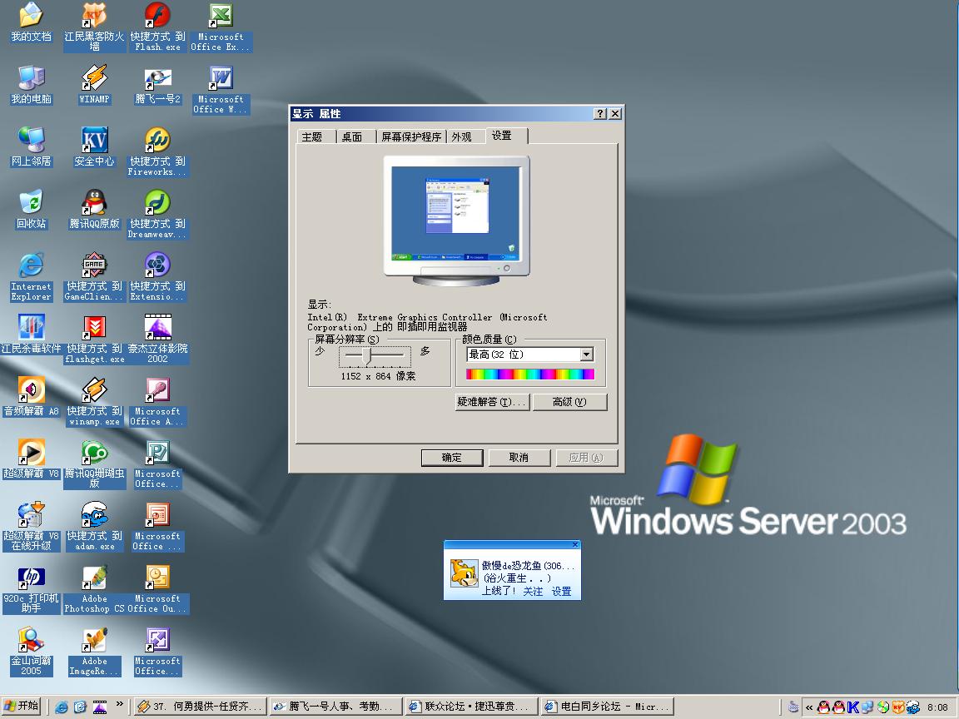
Task: Select the 安全中心 KV desktop icon
Action: click(x=94, y=141)
